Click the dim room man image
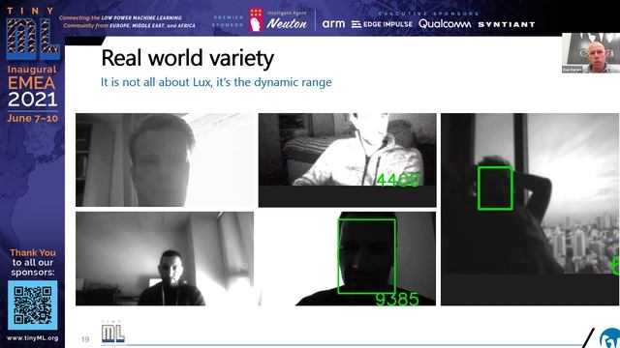This screenshot has width=620, height=348. (x=165, y=259)
